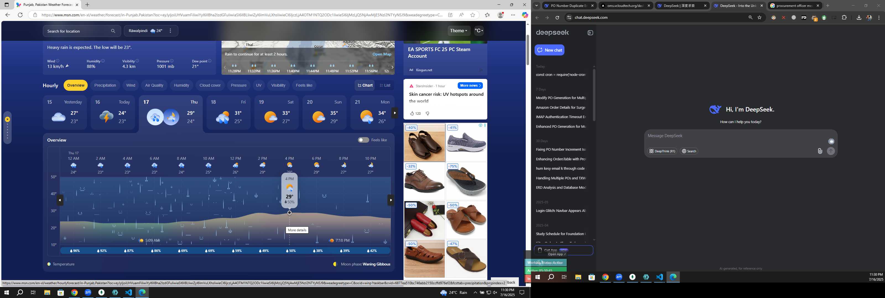Click More news button

[x=470, y=86]
